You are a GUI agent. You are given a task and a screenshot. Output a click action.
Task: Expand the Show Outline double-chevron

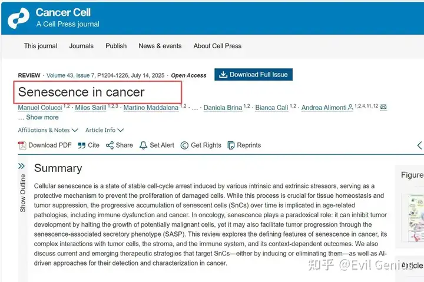point(22,167)
